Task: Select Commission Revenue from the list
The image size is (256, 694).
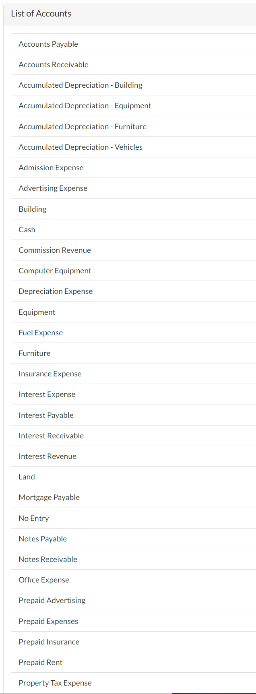Action: point(54,250)
